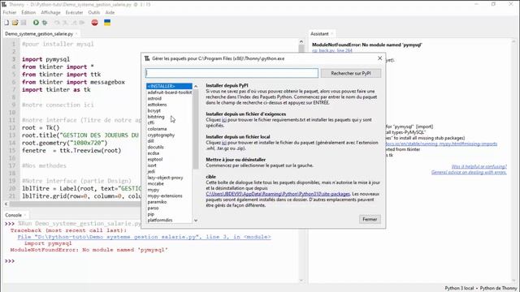Select bcrypt in package list
The height and width of the screenshot is (292, 520).
pos(154,110)
